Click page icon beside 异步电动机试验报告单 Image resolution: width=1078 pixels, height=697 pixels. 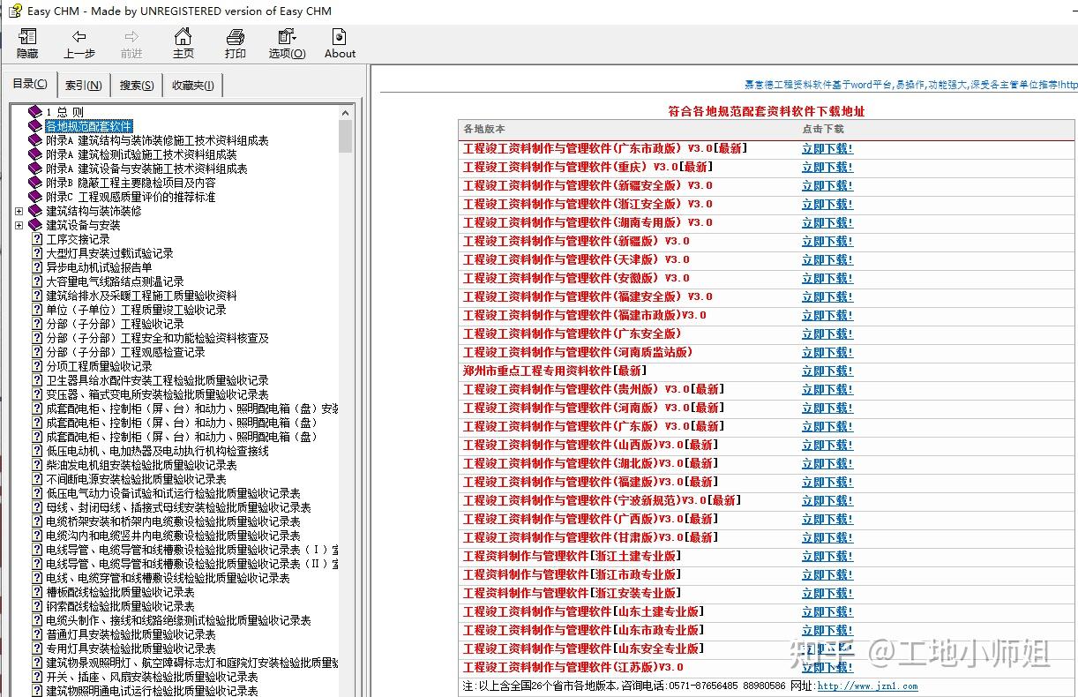(x=37, y=267)
